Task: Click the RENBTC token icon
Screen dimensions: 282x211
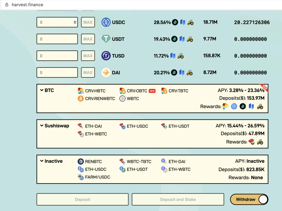Action: click(80, 161)
